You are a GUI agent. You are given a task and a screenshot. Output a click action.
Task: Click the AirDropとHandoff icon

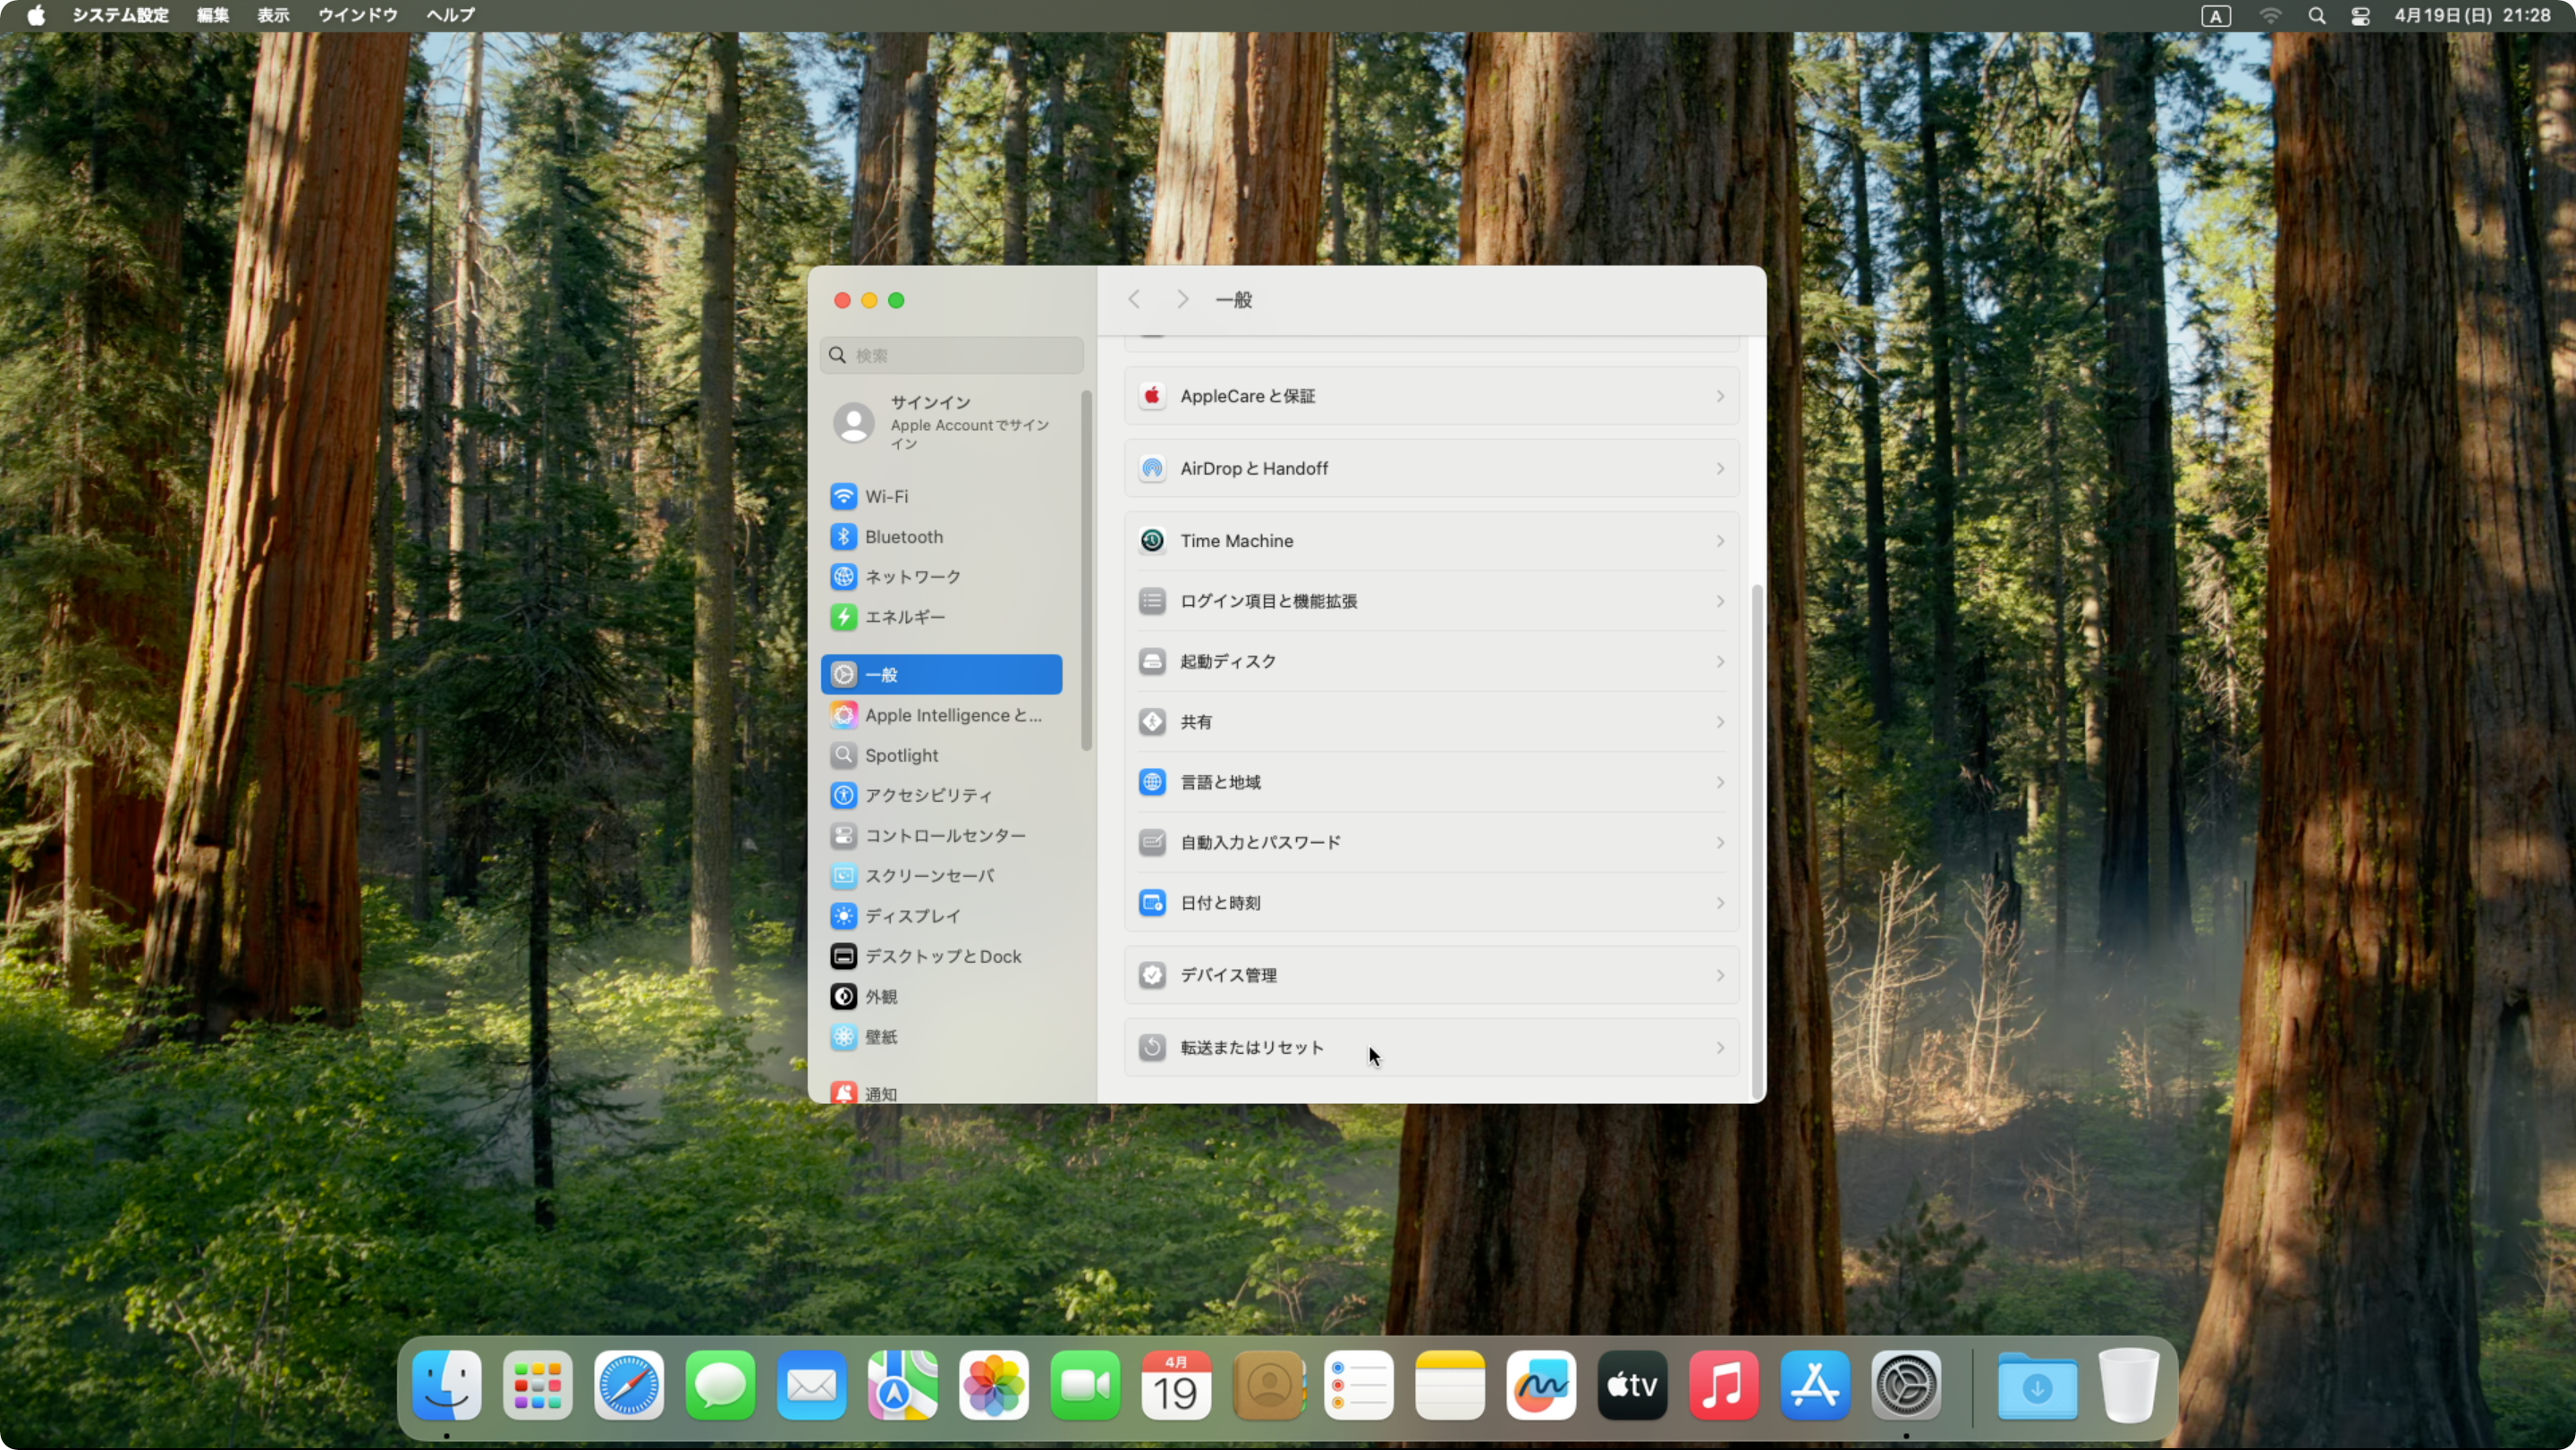coord(1152,468)
